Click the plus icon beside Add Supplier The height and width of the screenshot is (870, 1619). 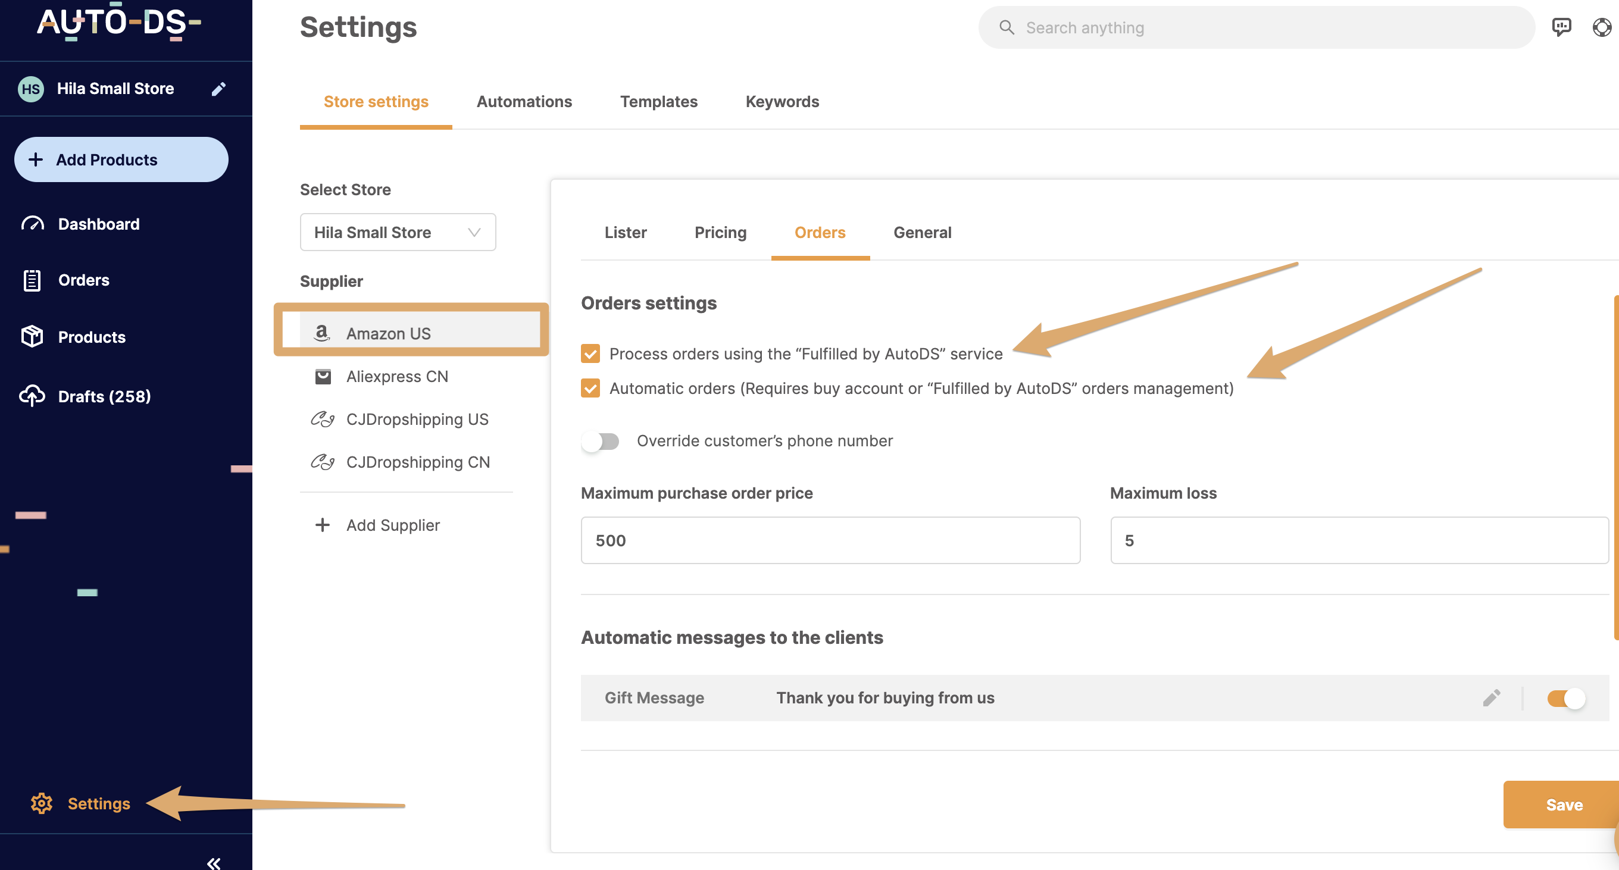(x=323, y=525)
